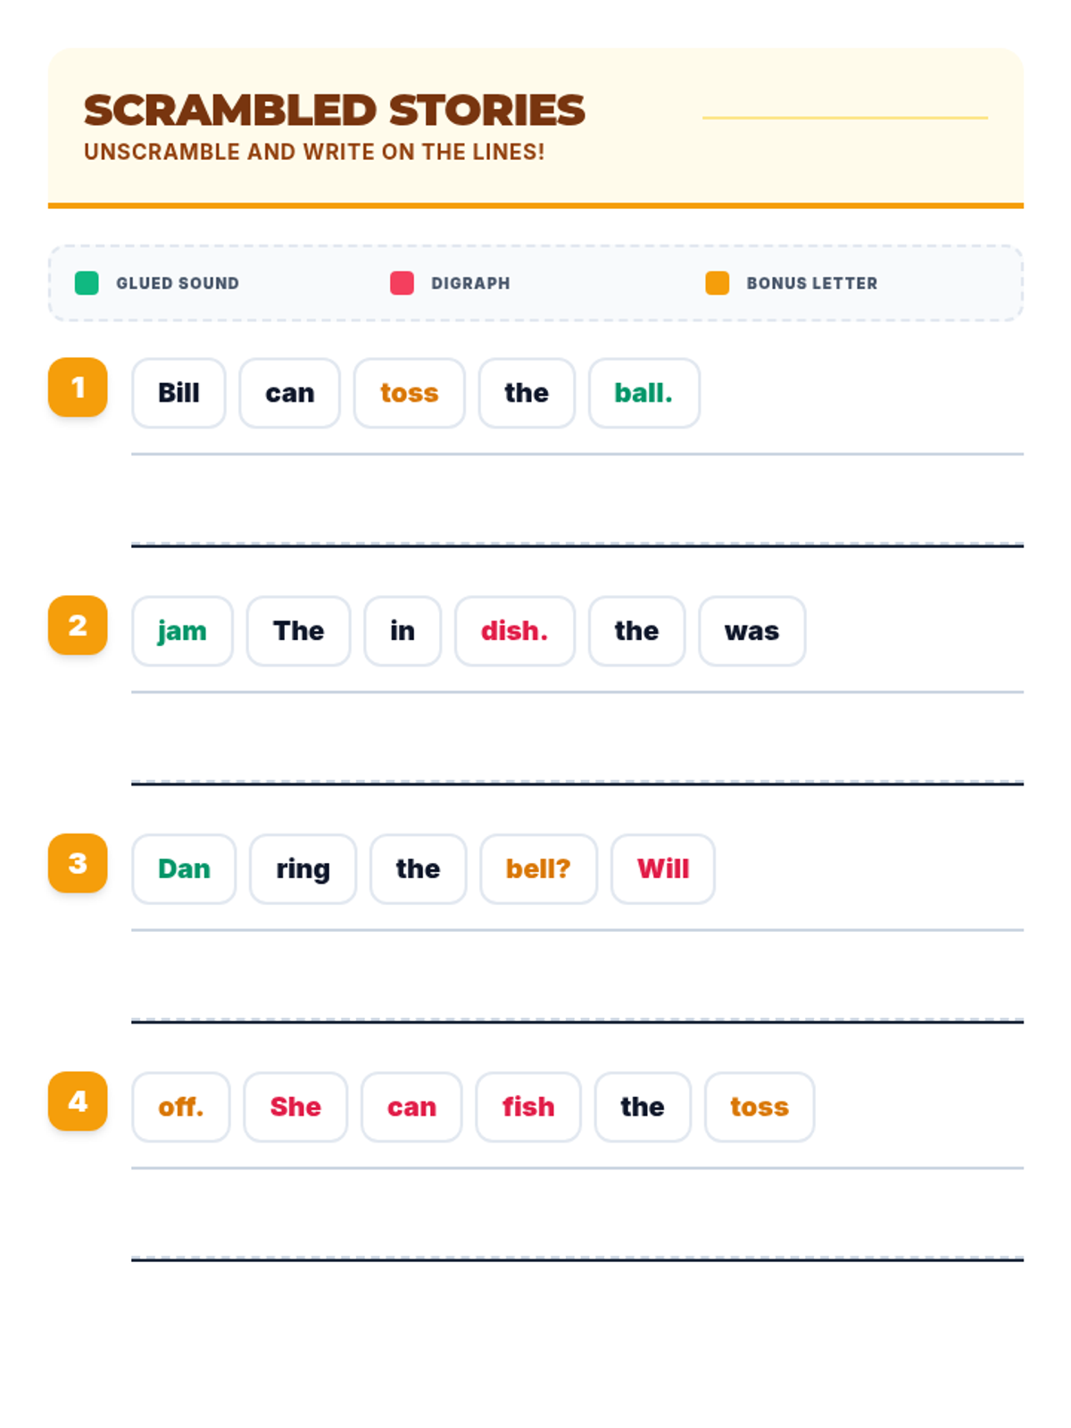Click the orange 'toss' chip in sentence 1
Viewport: 1071px width, 1428px height.
[x=410, y=393]
